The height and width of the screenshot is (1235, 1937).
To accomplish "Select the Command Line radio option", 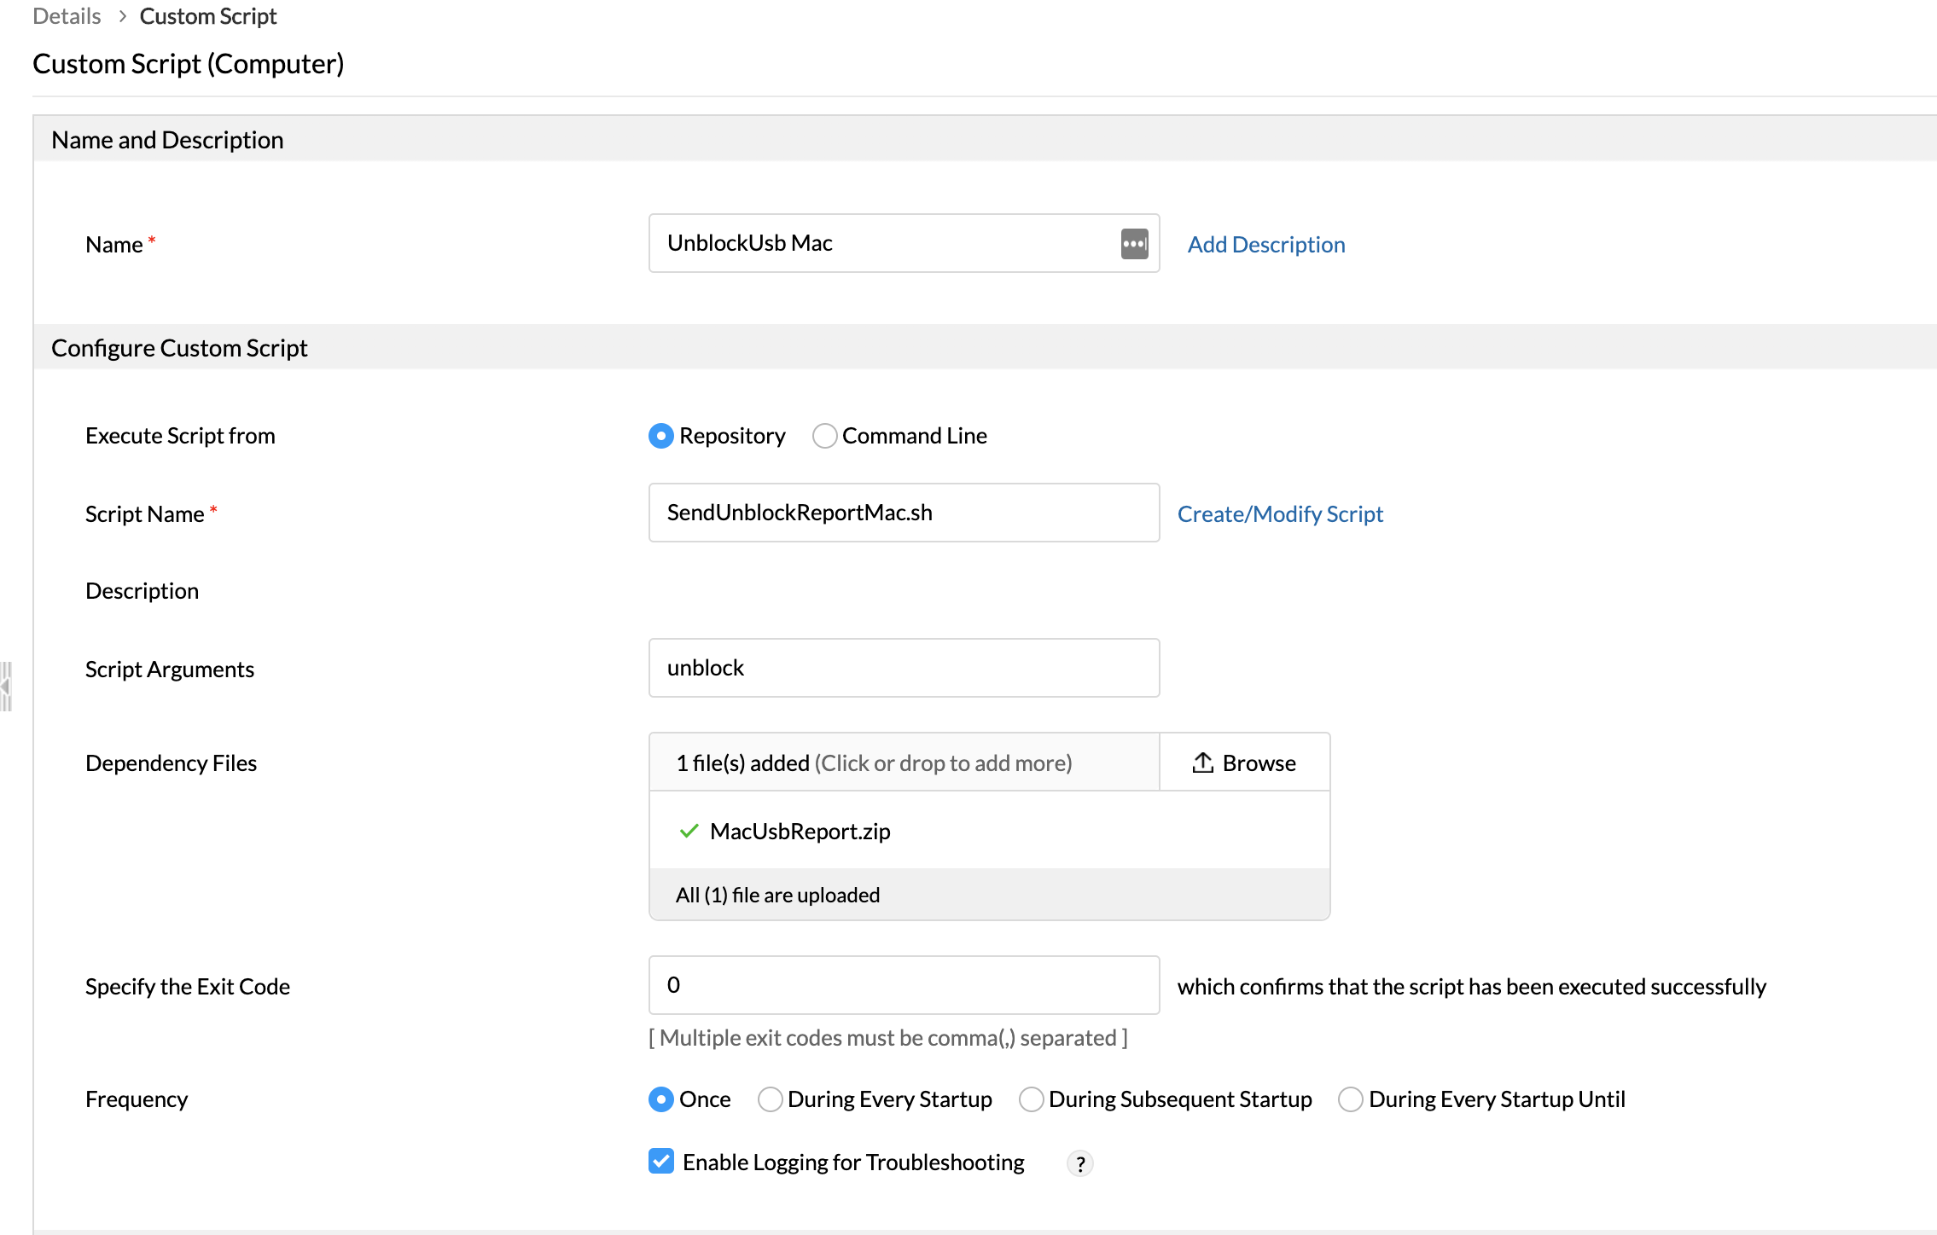I will [x=824, y=436].
